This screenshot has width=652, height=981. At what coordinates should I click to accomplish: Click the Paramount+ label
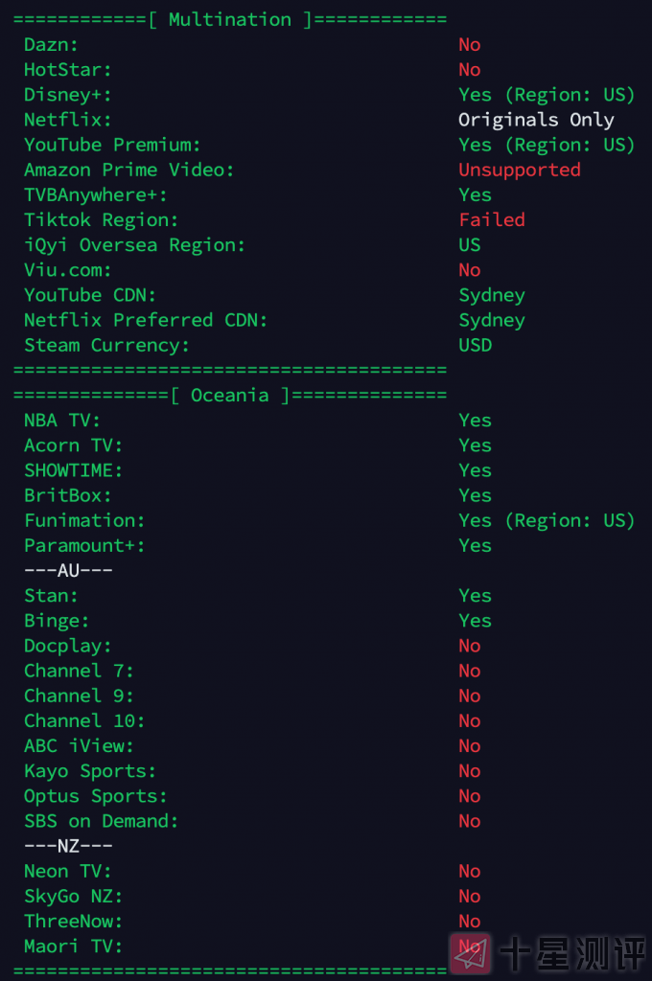pos(83,545)
